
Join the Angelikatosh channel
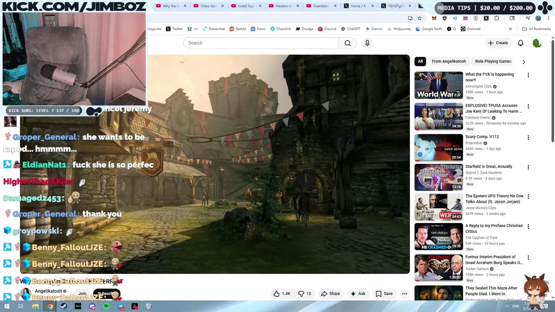coord(82,293)
